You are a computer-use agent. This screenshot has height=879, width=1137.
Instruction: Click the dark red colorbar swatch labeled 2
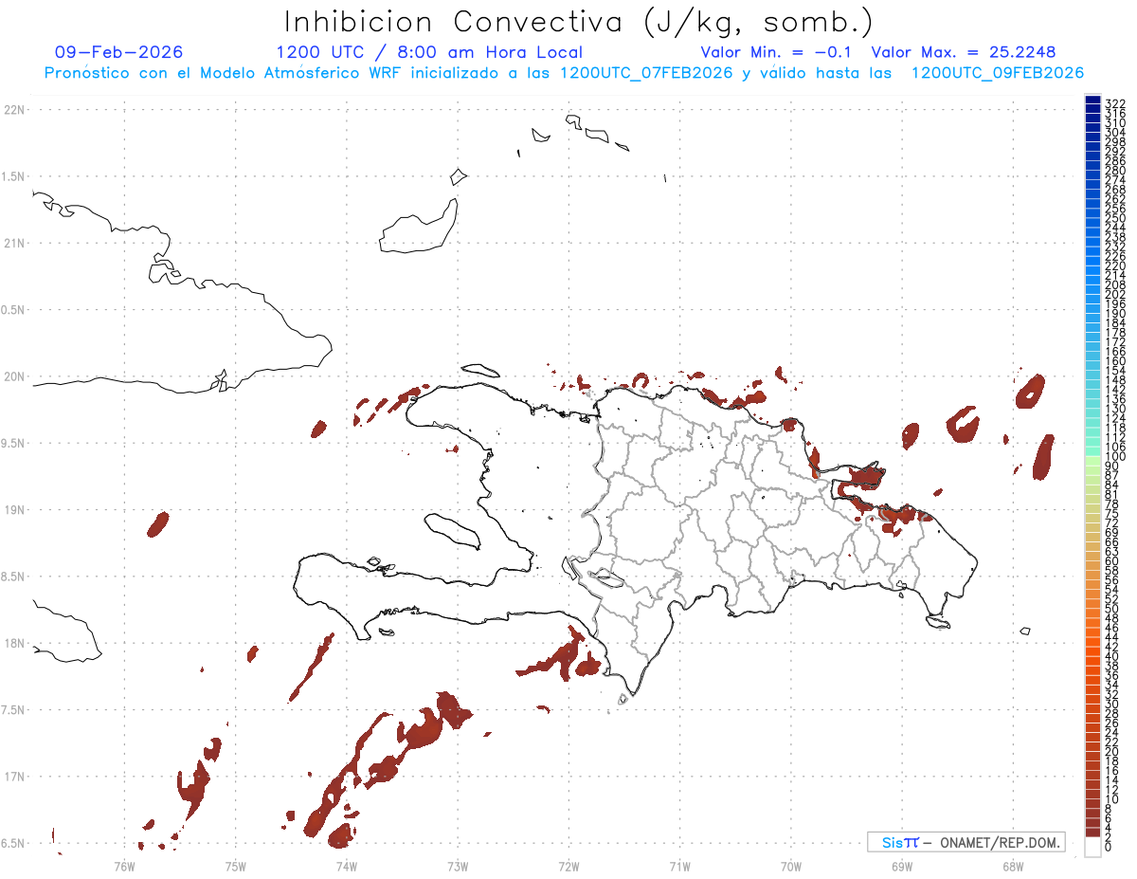point(1092,833)
